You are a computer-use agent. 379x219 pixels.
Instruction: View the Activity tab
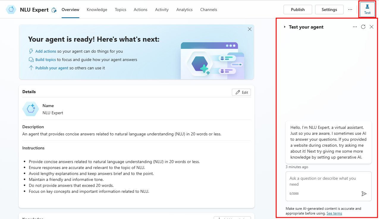tap(162, 10)
